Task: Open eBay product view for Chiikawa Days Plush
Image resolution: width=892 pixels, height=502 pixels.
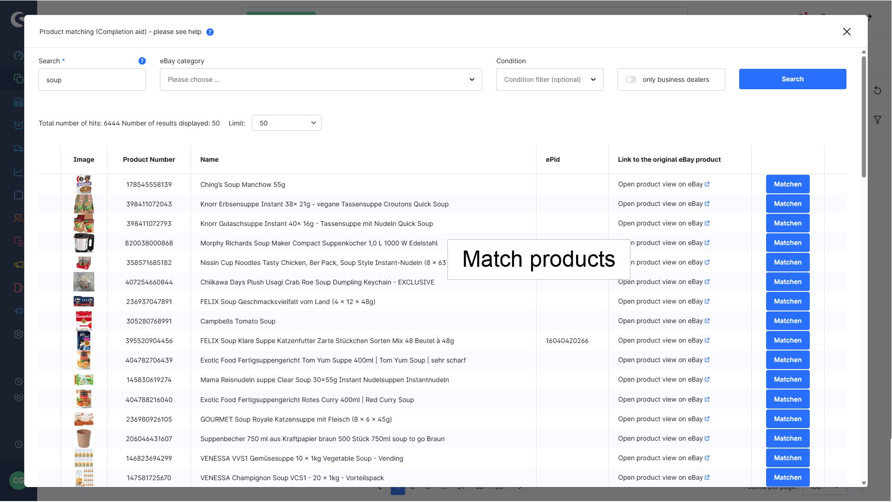Action: click(663, 282)
